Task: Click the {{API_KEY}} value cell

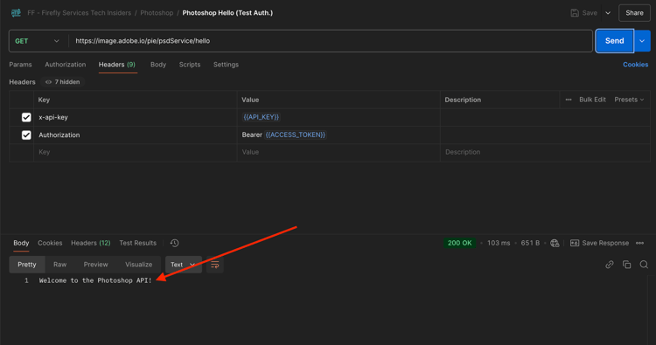Action: click(338, 117)
